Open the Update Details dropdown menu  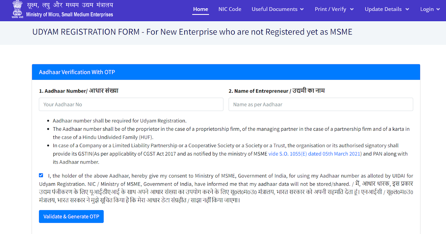tap(387, 9)
